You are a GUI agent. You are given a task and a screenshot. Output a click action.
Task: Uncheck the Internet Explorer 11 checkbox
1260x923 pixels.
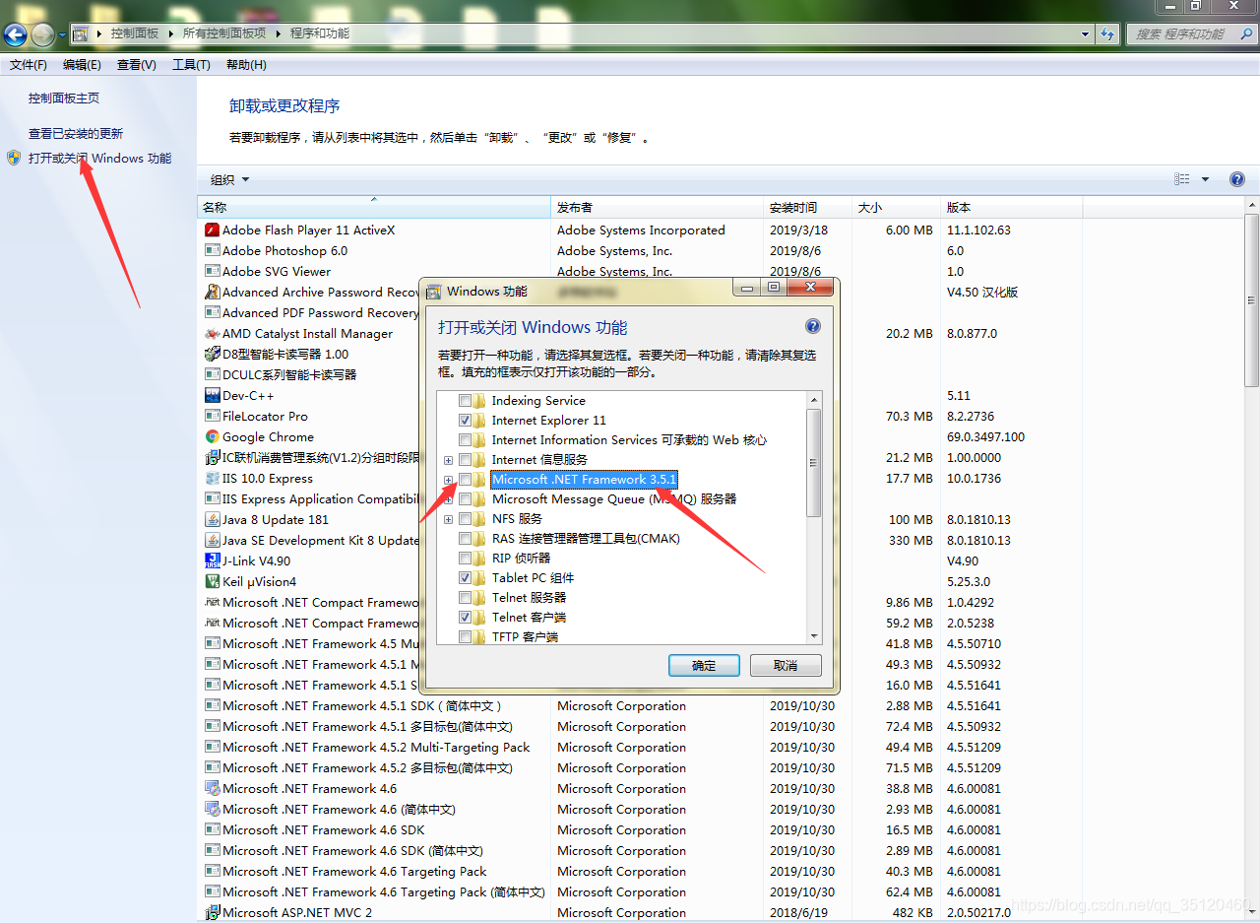pos(465,421)
